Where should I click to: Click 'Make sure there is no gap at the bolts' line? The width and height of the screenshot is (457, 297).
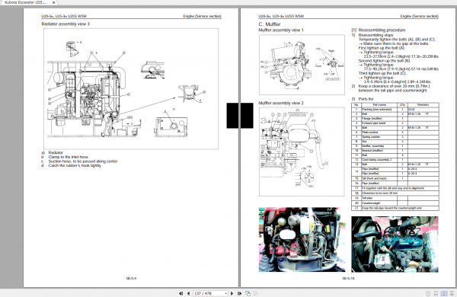394,43
